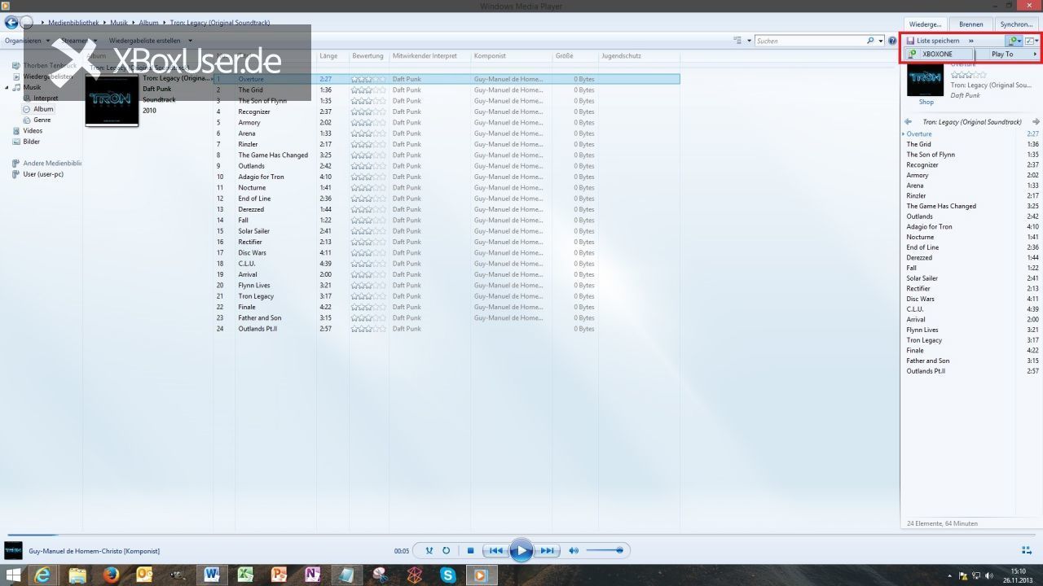This screenshot has height=586, width=1043.
Task: Open Andere Medienbibliotheken in the navigation pane
Action: click(x=52, y=163)
